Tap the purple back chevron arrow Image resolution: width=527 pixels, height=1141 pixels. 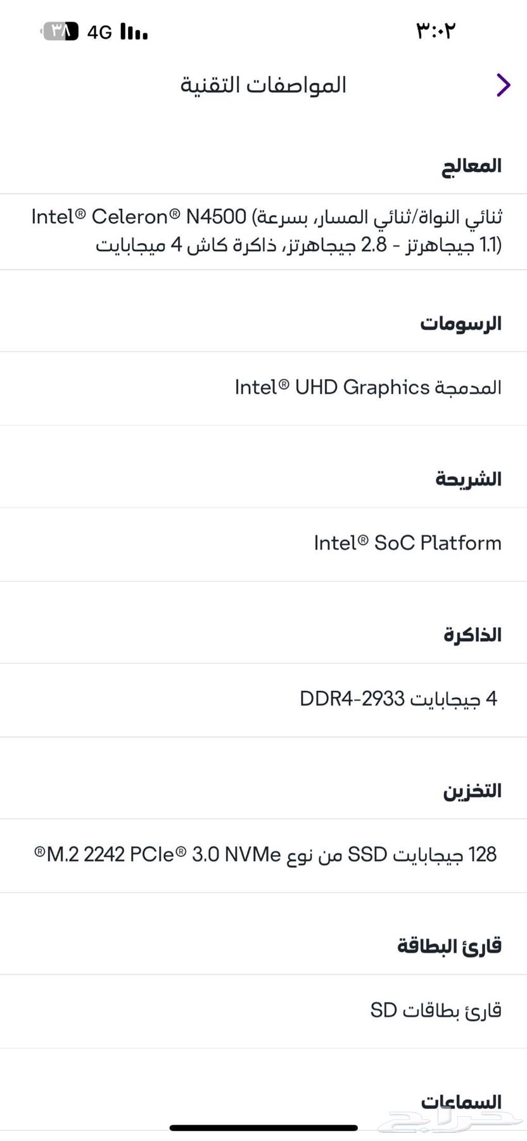click(x=502, y=84)
